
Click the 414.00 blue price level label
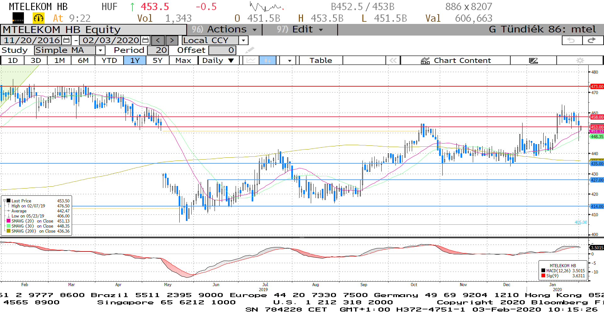pos(596,206)
